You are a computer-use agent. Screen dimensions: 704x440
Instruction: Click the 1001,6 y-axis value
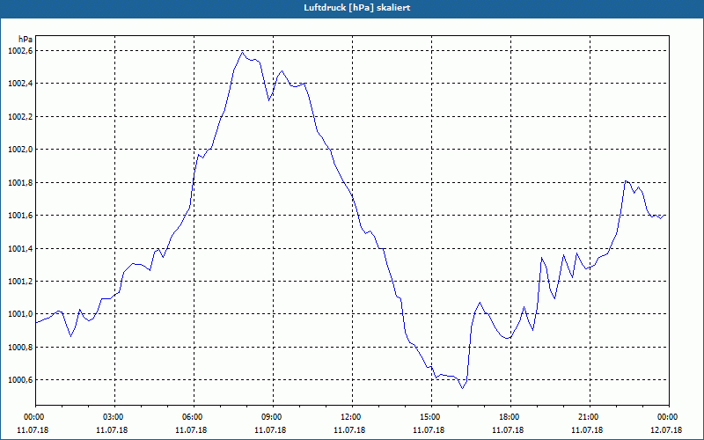click(20, 216)
